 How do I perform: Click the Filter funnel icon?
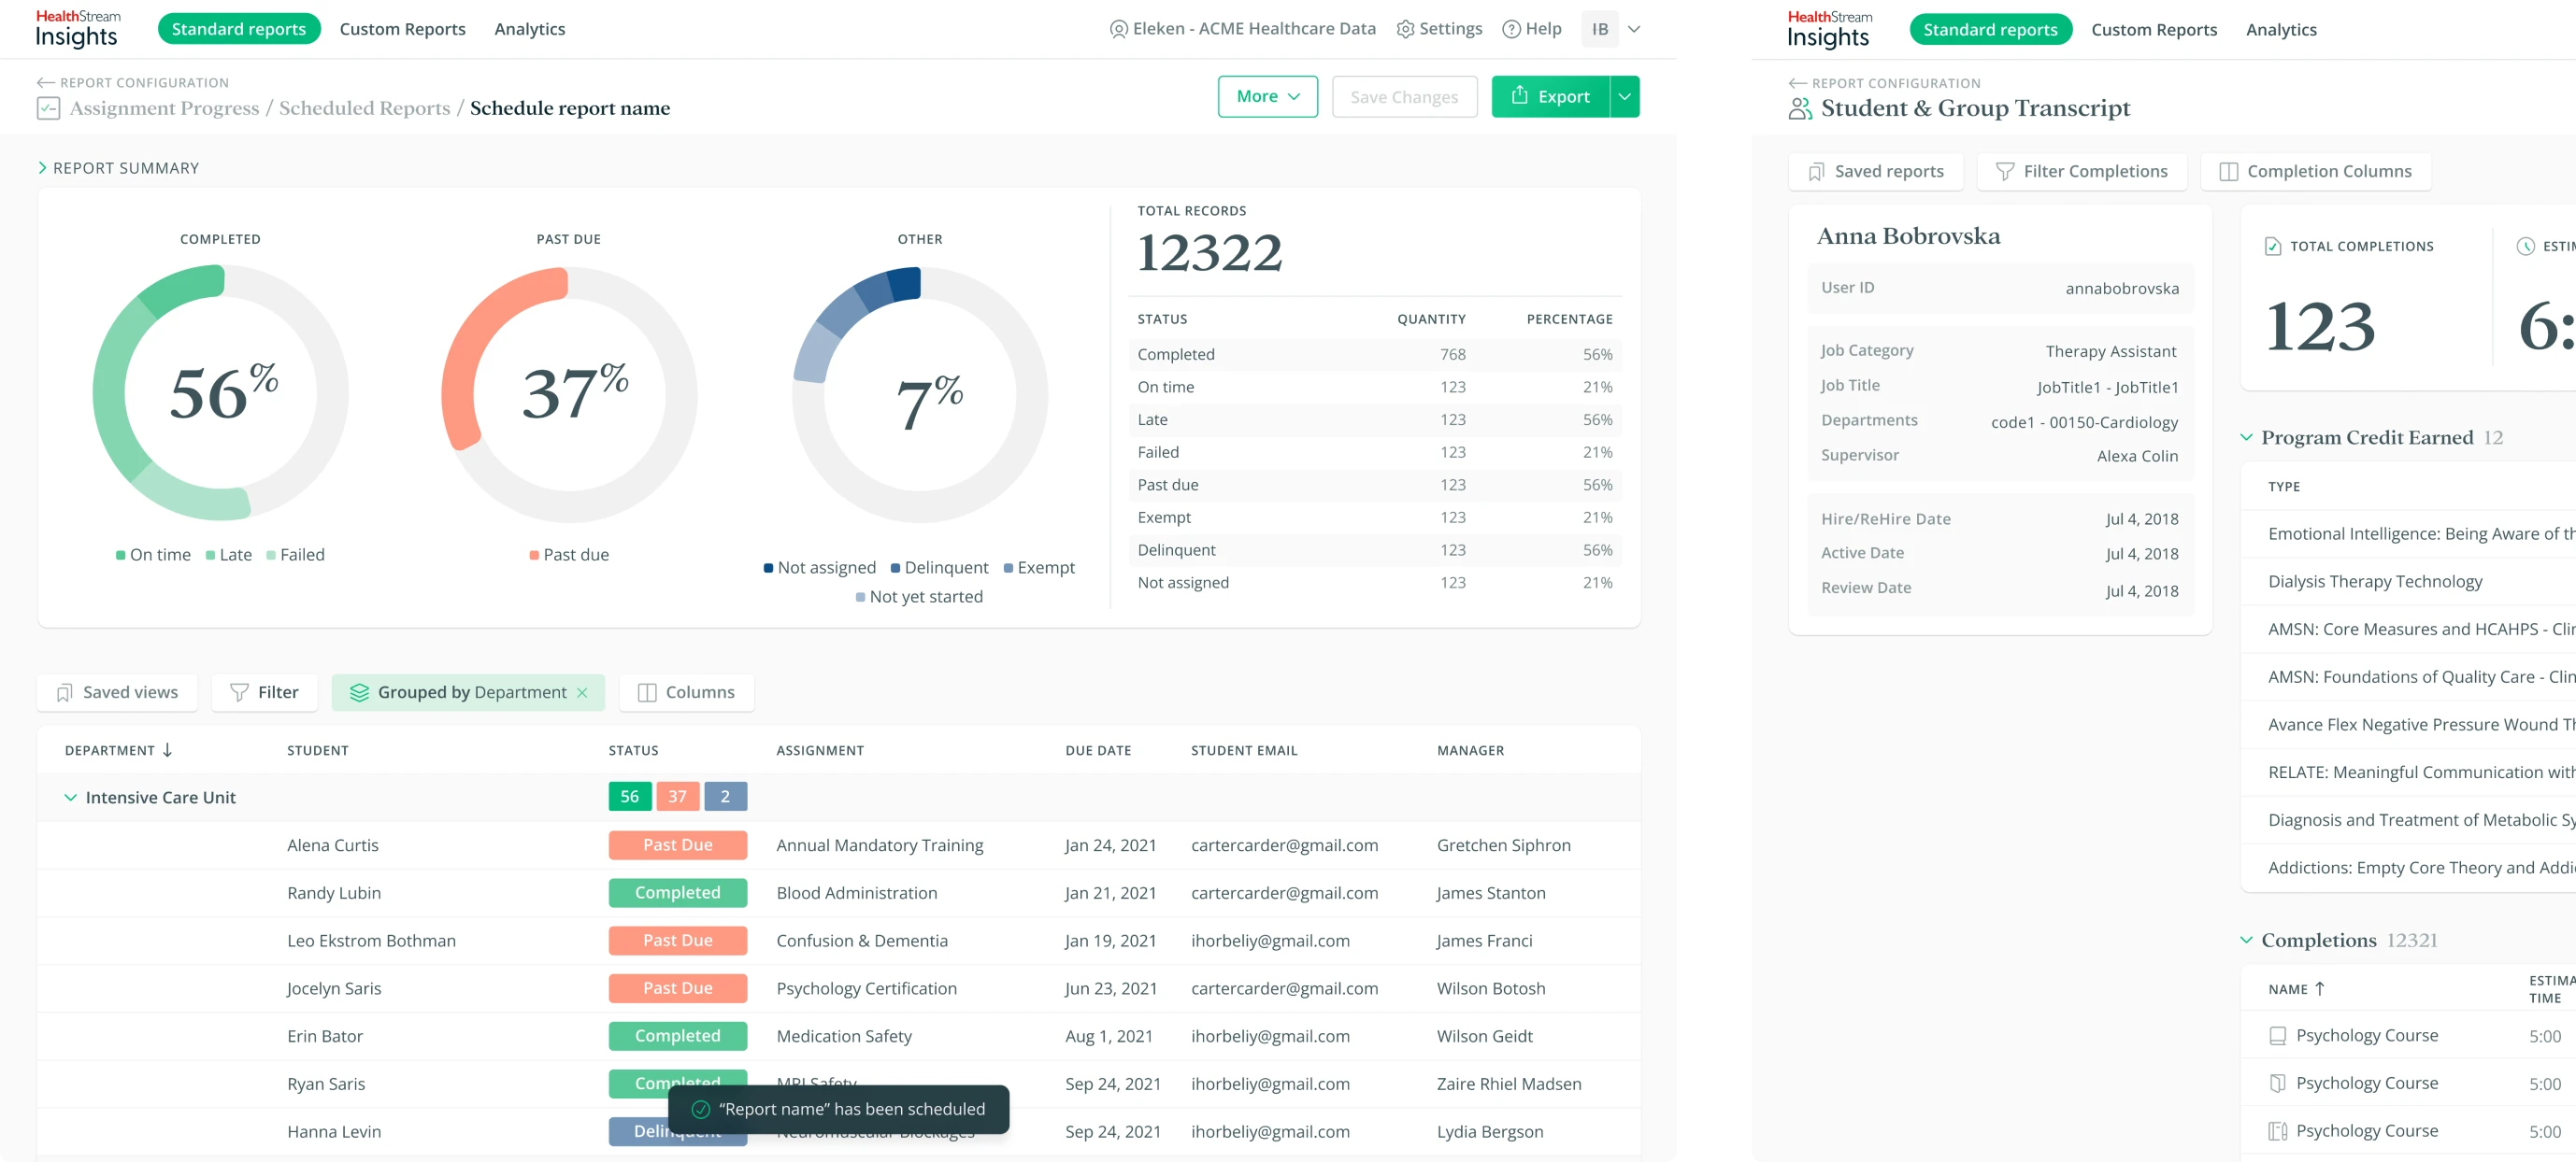coord(239,692)
